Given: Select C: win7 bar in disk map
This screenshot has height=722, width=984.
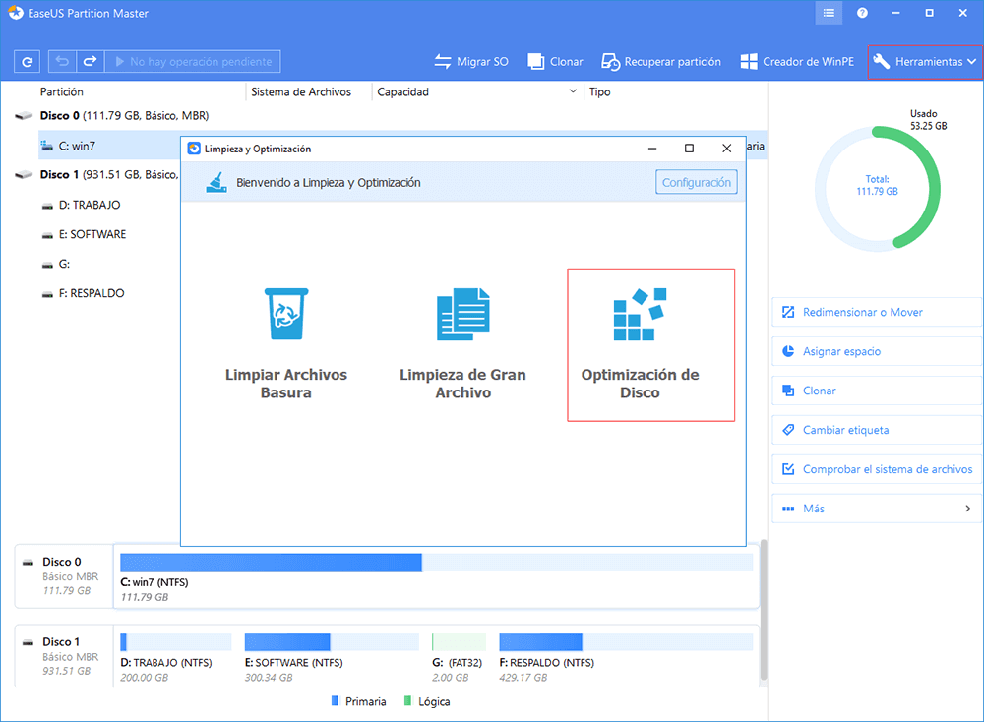Looking at the screenshot, I should [436, 562].
